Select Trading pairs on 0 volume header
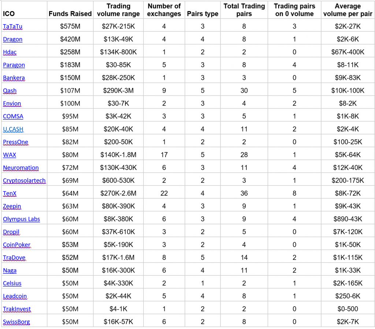Viewport: 375px width, 329px height. pos(294,10)
